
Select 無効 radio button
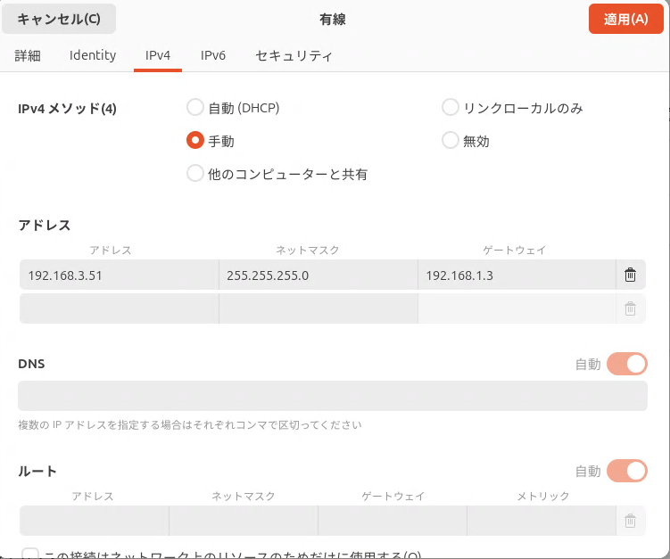451,140
